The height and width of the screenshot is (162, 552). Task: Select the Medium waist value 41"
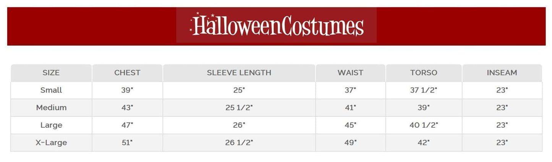point(350,107)
